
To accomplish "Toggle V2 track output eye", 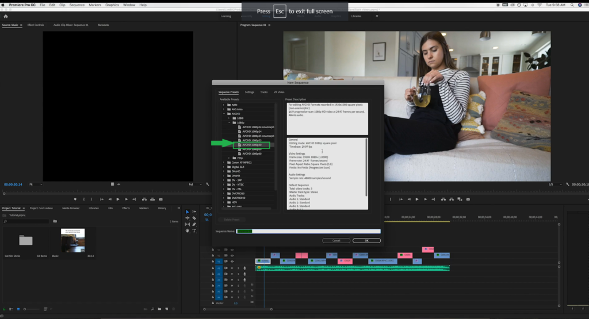I will point(232,256).
